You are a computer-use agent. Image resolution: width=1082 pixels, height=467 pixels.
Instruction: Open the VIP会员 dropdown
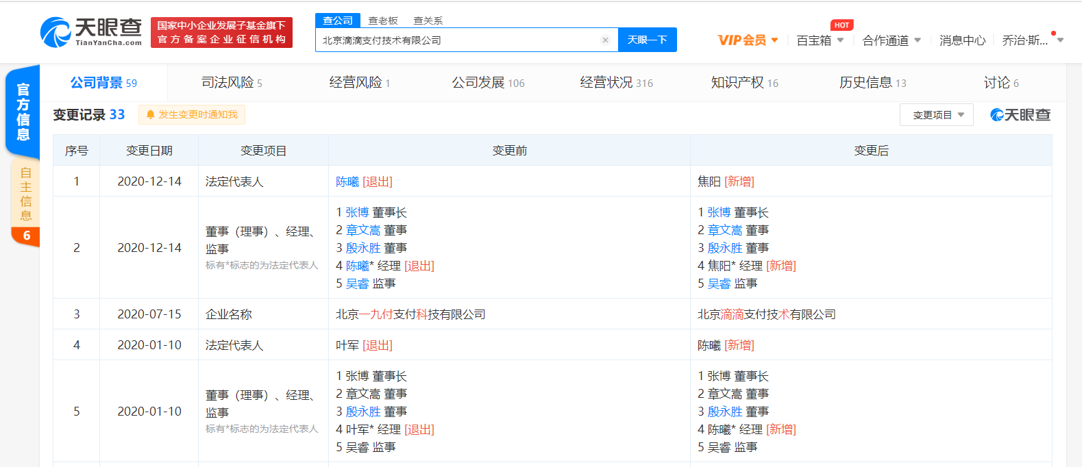748,40
